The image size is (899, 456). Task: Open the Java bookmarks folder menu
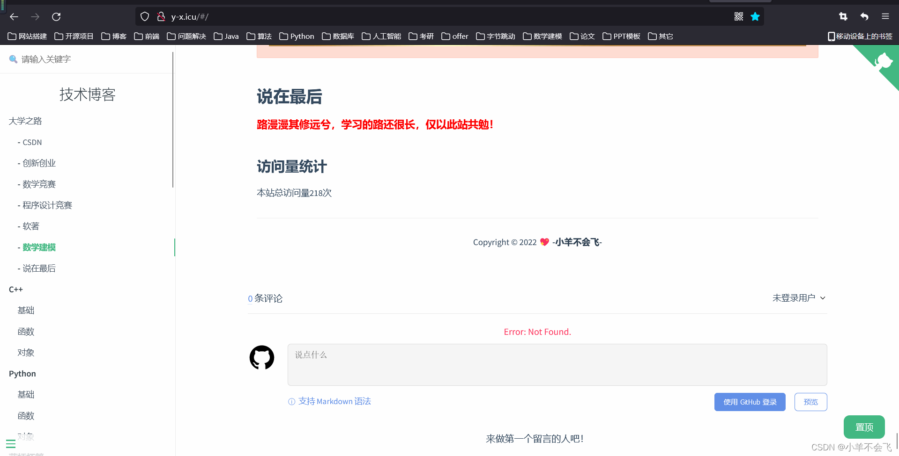[x=226, y=36]
